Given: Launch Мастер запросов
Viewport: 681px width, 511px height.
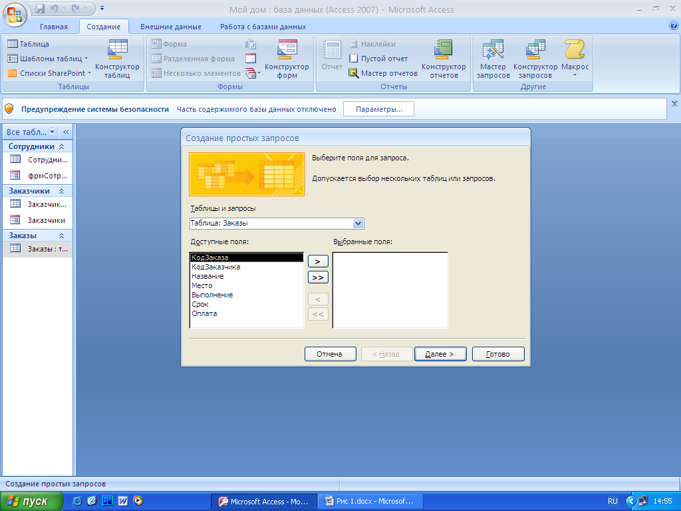Looking at the screenshot, I should click(493, 59).
